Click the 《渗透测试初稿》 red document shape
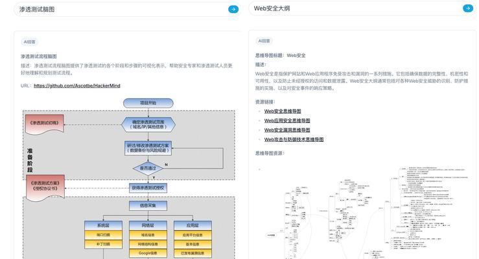 coord(45,124)
